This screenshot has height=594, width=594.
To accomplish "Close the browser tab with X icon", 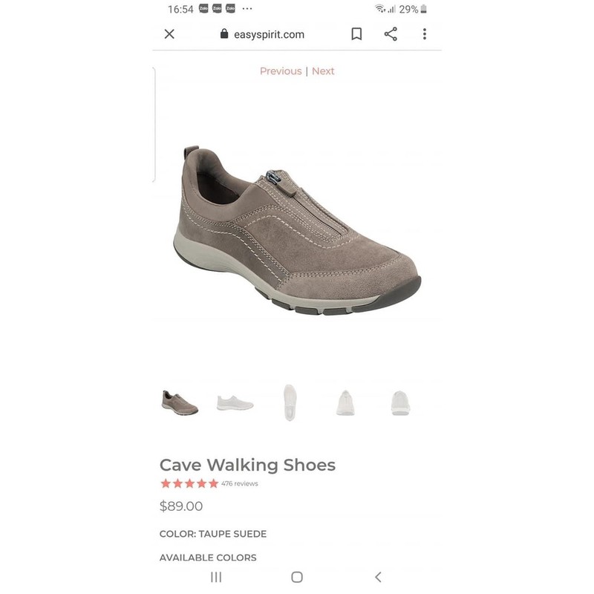I will (x=169, y=34).
